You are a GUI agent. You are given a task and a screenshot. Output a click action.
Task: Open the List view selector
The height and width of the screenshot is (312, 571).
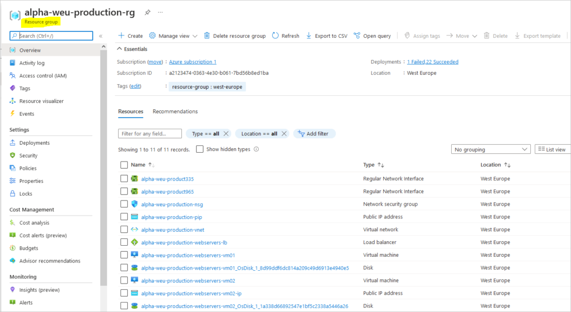(x=553, y=149)
